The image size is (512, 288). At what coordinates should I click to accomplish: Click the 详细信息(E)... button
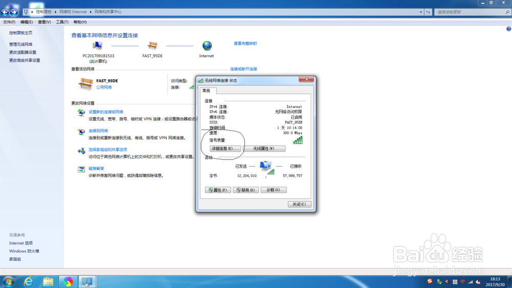tap(225, 149)
